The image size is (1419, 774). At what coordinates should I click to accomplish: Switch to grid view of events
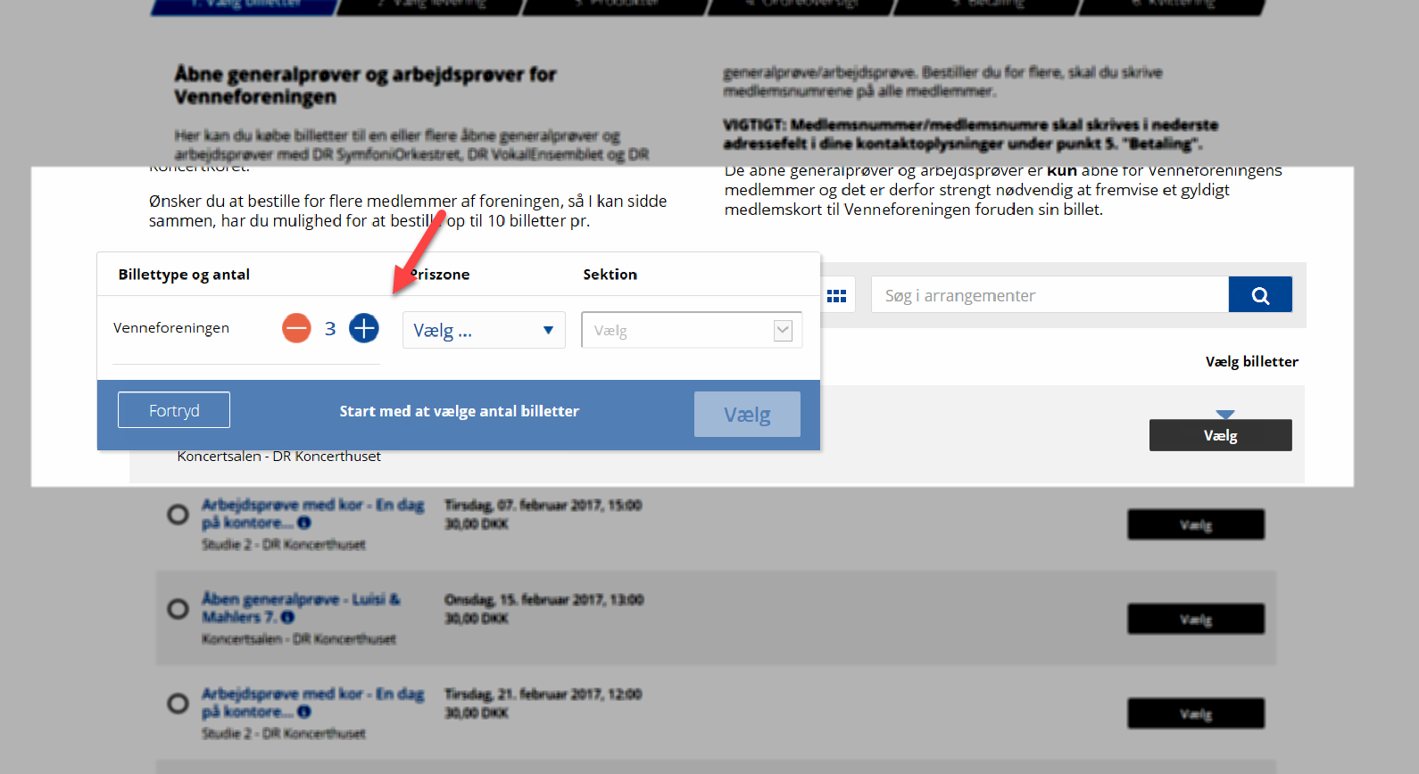coord(836,296)
